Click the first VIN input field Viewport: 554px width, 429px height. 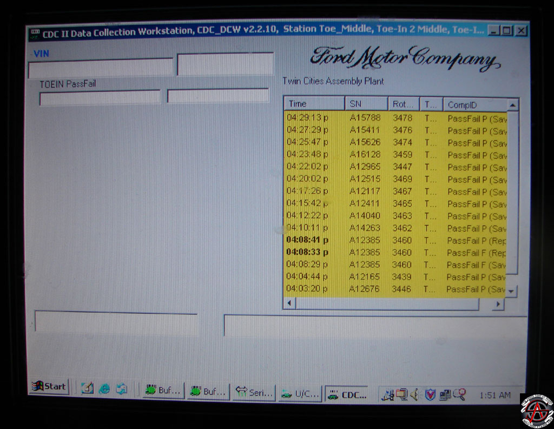click(x=101, y=68)
